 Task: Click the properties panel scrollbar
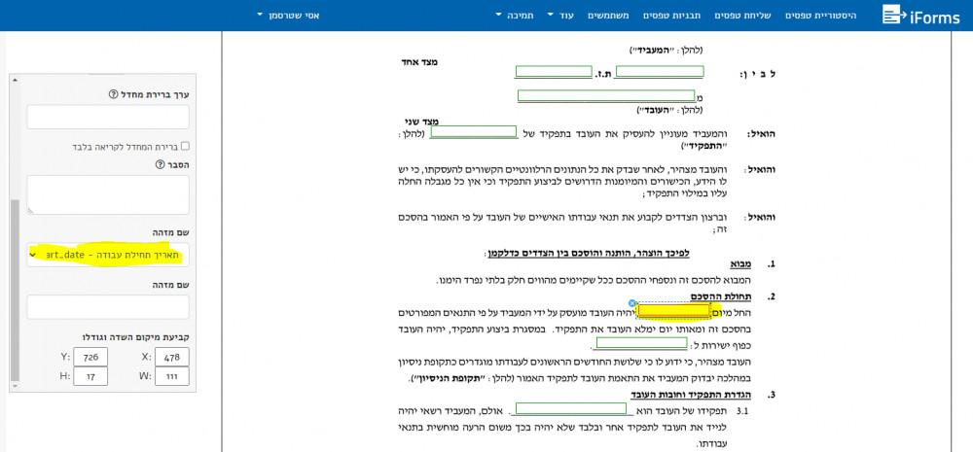[15, 290]
